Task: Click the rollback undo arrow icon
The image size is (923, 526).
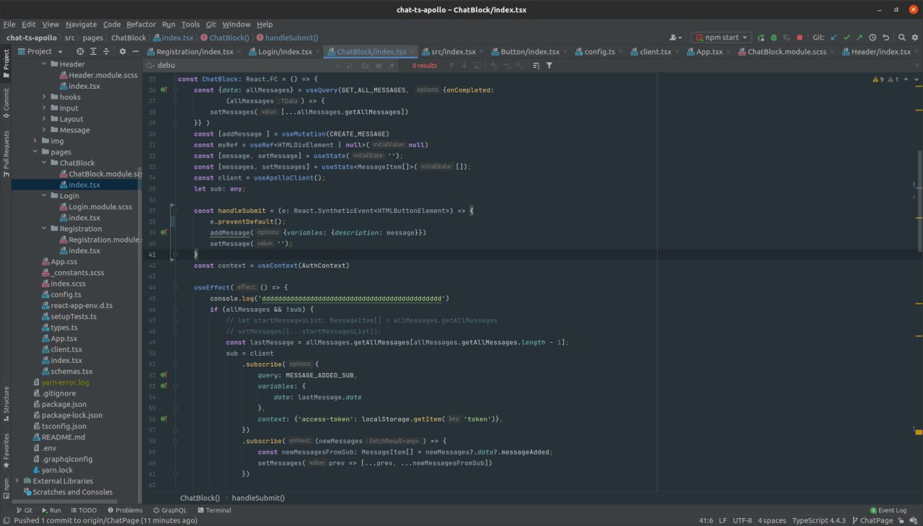Action: [x=886, y=38]
